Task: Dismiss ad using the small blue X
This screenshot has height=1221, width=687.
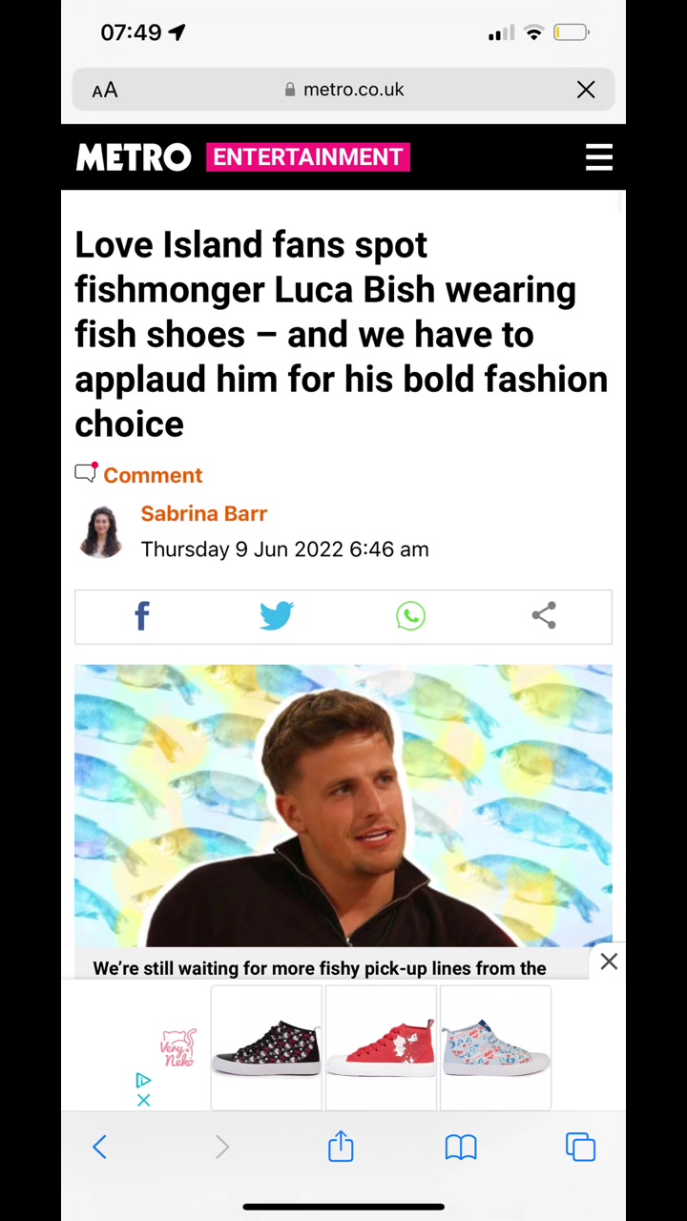Action: [x=143, y=1100]
